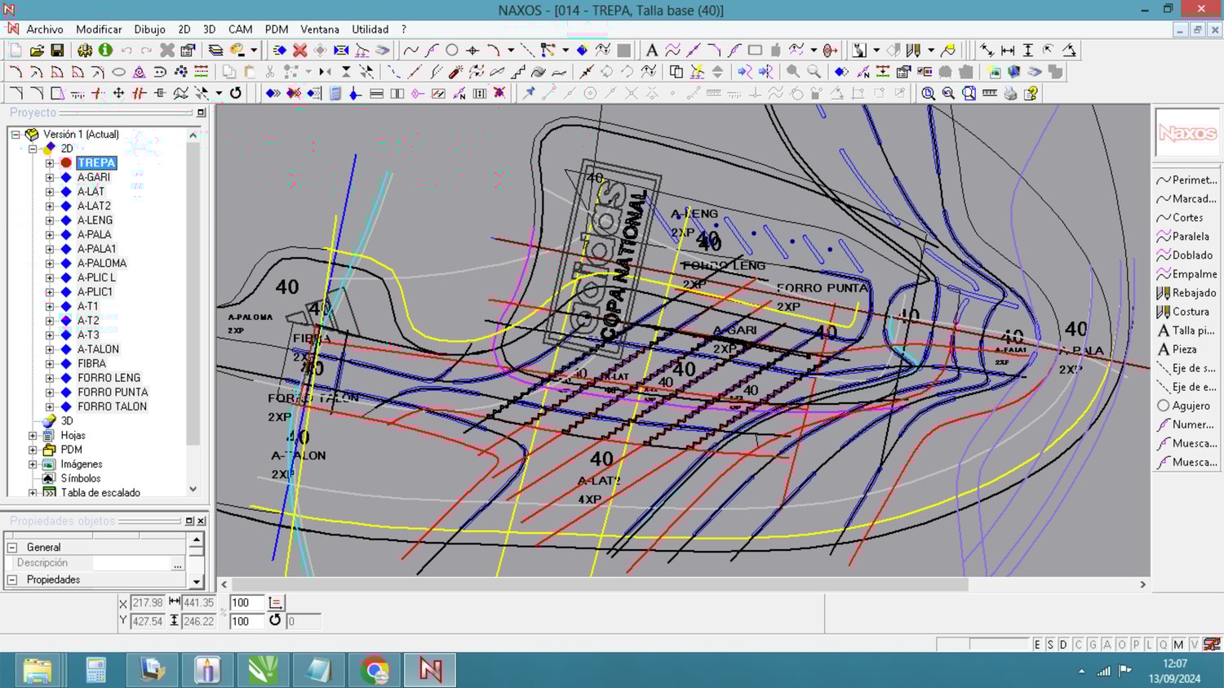This screenshot has height=688, width=1224.
Task: Expand the PDM tree node
Action: pyautogui.click(x=33, y=450)
